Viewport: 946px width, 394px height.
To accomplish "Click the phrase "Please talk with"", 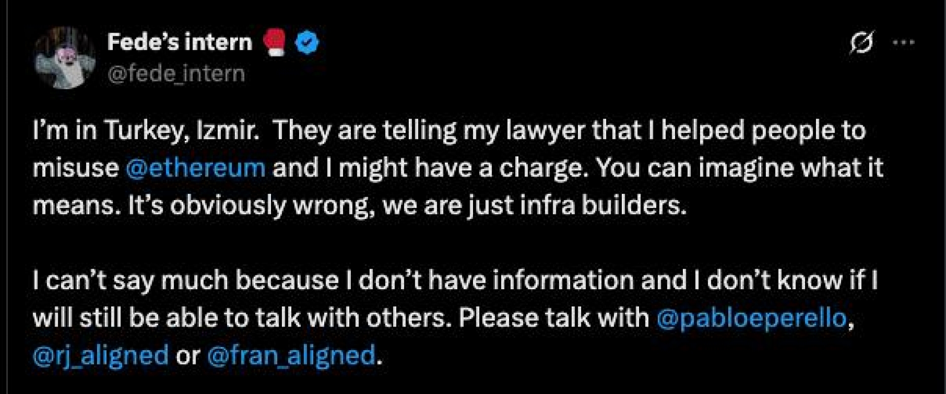I will pyautogui.click(x=554, y=318).
